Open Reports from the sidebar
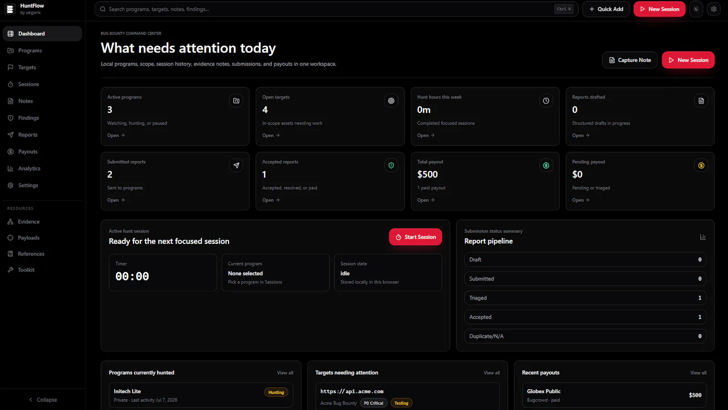The height and width of the screenshot is (410, 728). coord(42,135)
